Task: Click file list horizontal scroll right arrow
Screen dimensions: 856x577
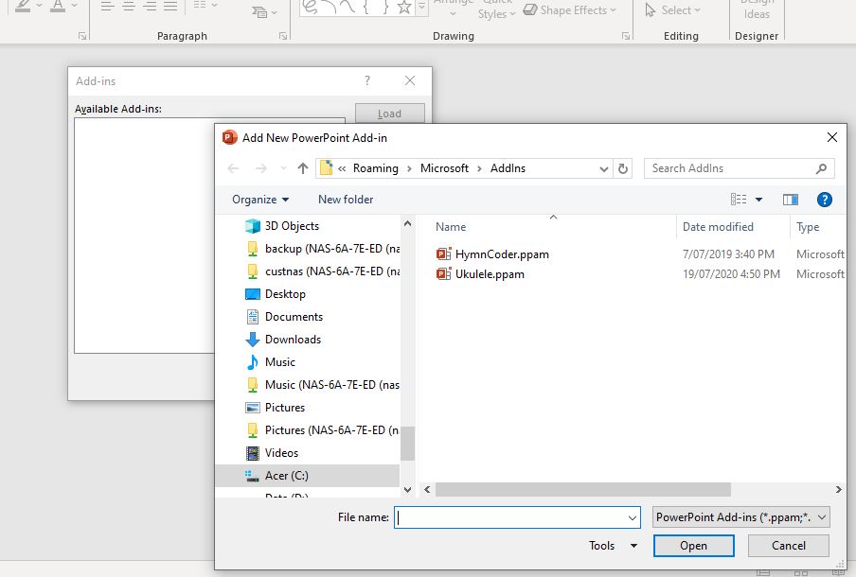Action: 839,490
